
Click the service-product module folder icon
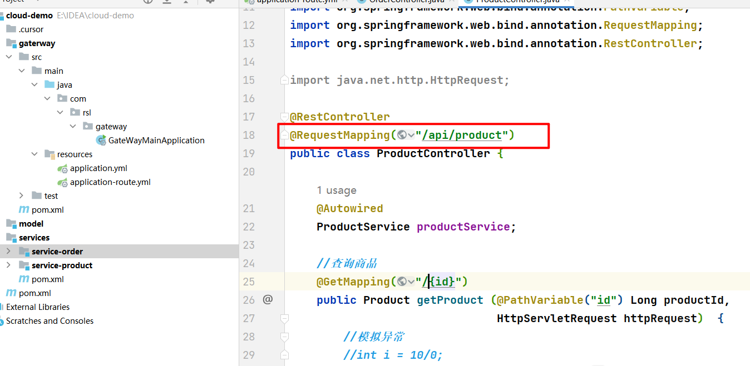click(x=24, y=265)
